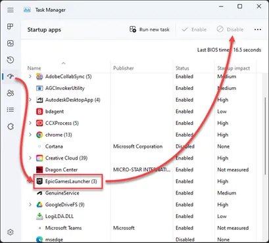Click the AGCInvokerUtility app icon
269x243 pixels.
click(39, 88)
